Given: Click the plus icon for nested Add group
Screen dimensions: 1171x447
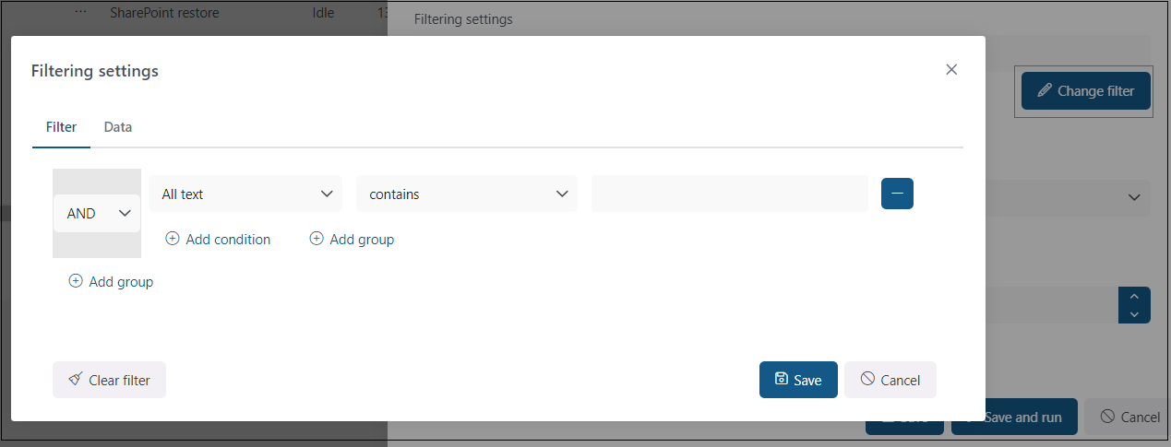Looking at the screenshot, I should (x=317, y=239).
